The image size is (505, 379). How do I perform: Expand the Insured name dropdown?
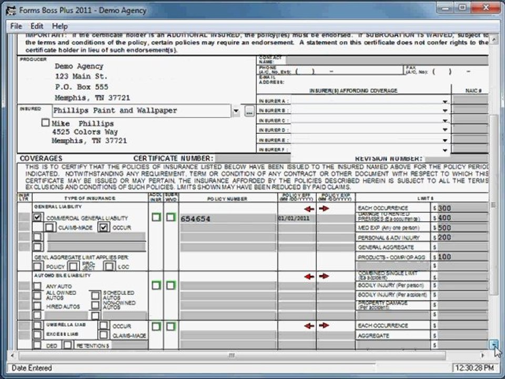pos(236,111)
